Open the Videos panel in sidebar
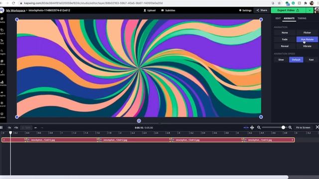 click(x=2, y=63)
